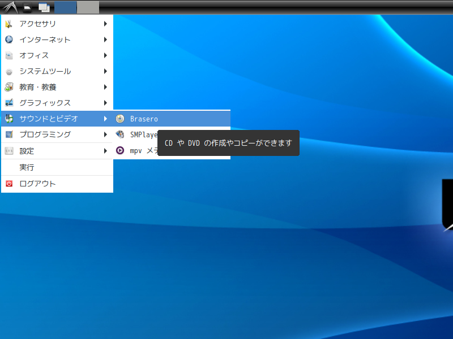Open the グラフィックス menu category
The image size is (453, 339).
[57, 103]
